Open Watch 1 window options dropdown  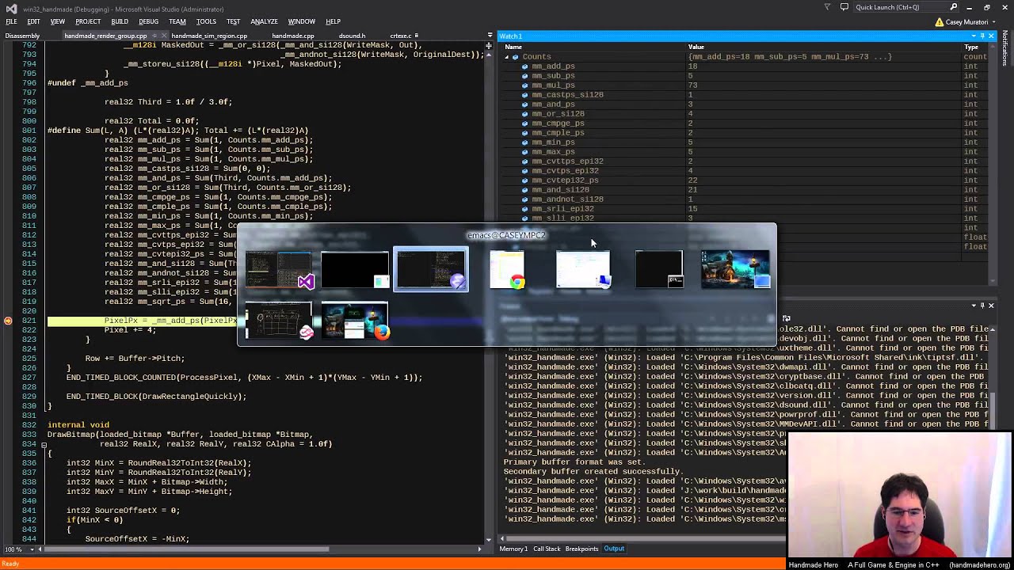click(973, 36)
